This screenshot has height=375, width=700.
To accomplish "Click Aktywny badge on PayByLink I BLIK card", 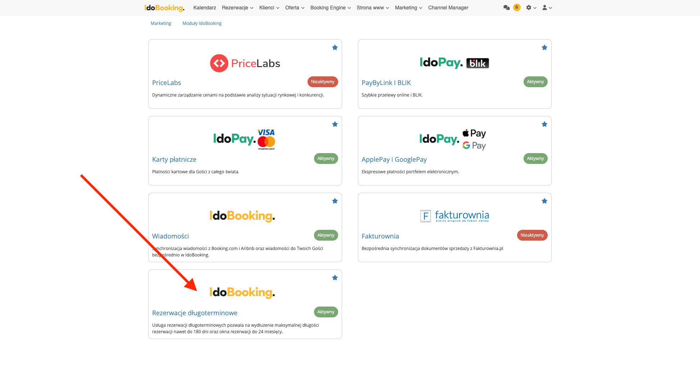I will coord(535,82).
